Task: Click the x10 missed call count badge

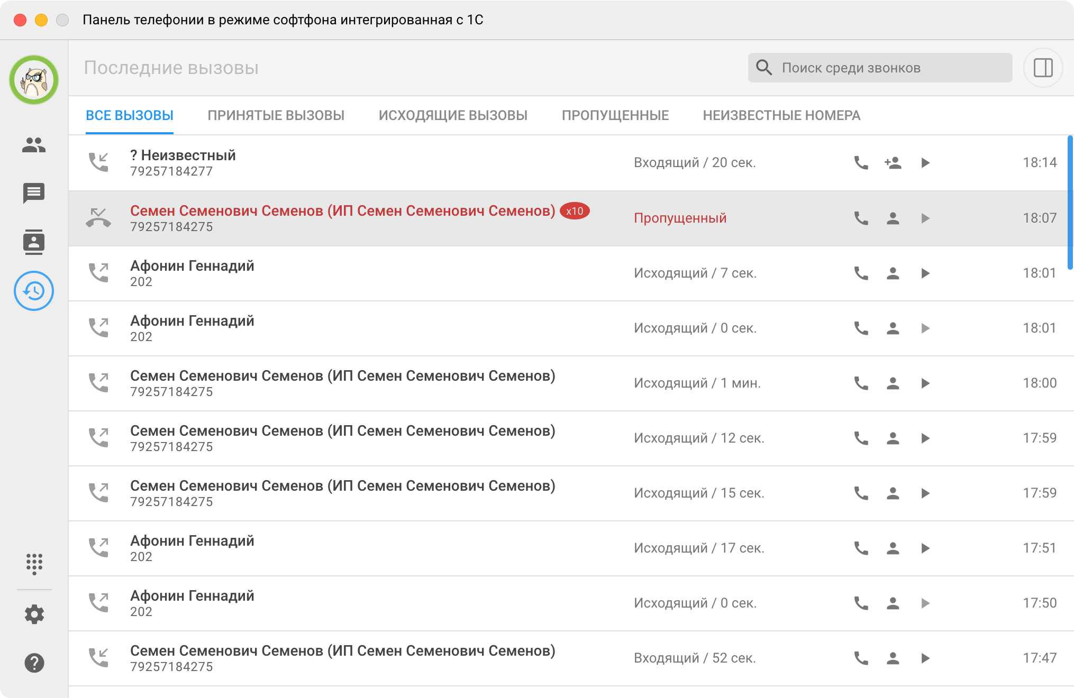Action: coord(575,211)
